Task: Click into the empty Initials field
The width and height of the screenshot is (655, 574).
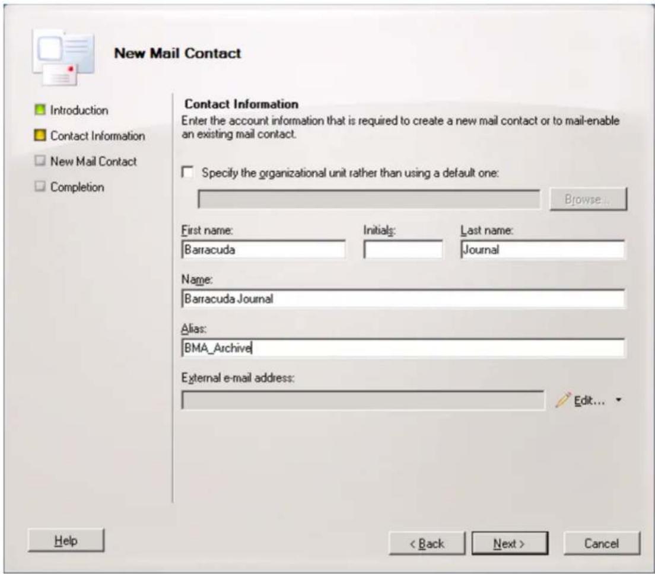Action: click(x=403, y=250)
